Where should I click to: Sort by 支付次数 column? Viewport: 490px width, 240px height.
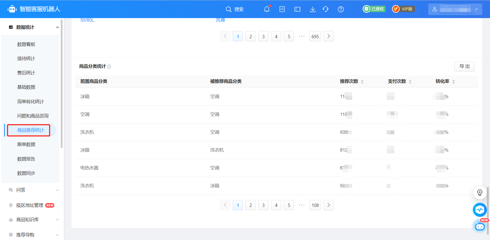[x=410, y=82]
